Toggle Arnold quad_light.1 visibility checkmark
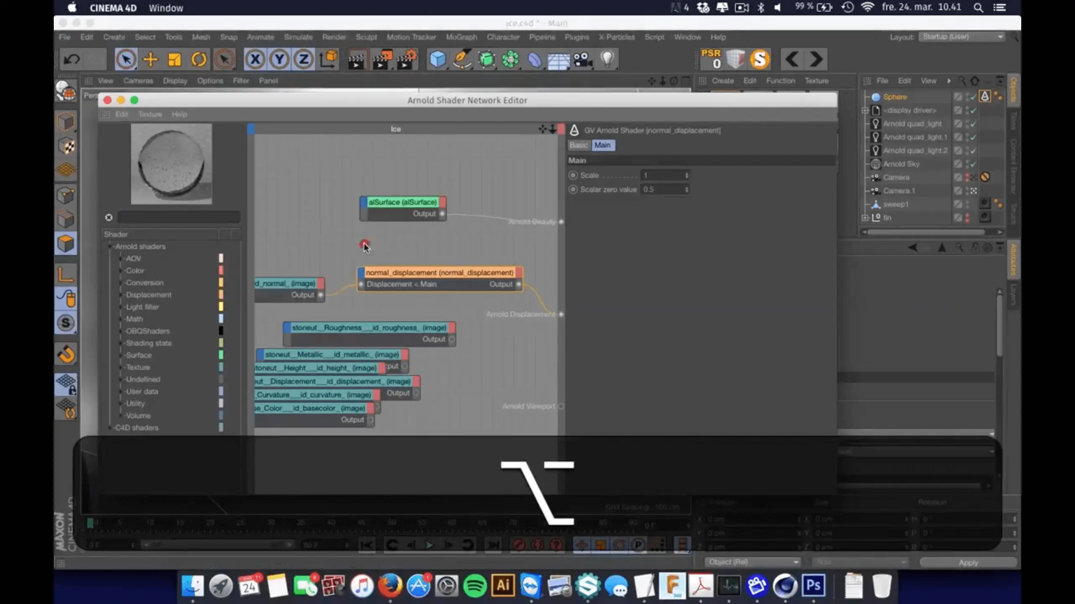This screenshot has height=604, width=1075. (x=973, y=137)
